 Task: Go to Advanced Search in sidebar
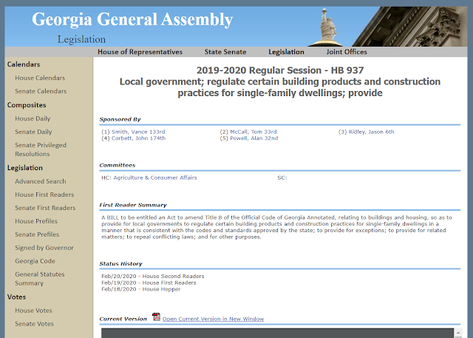(41, 181)
